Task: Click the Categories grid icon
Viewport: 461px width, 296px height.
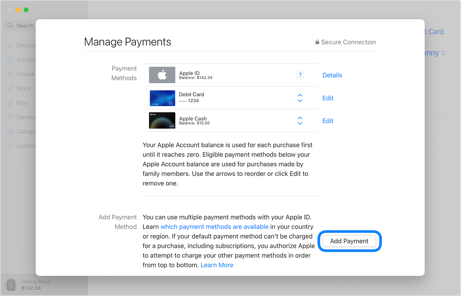Action: coord(11,131)
